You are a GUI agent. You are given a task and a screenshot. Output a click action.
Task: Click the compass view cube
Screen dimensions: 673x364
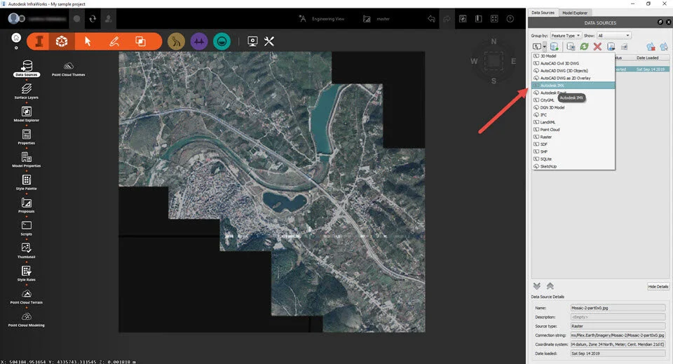[x=494, y=61]
